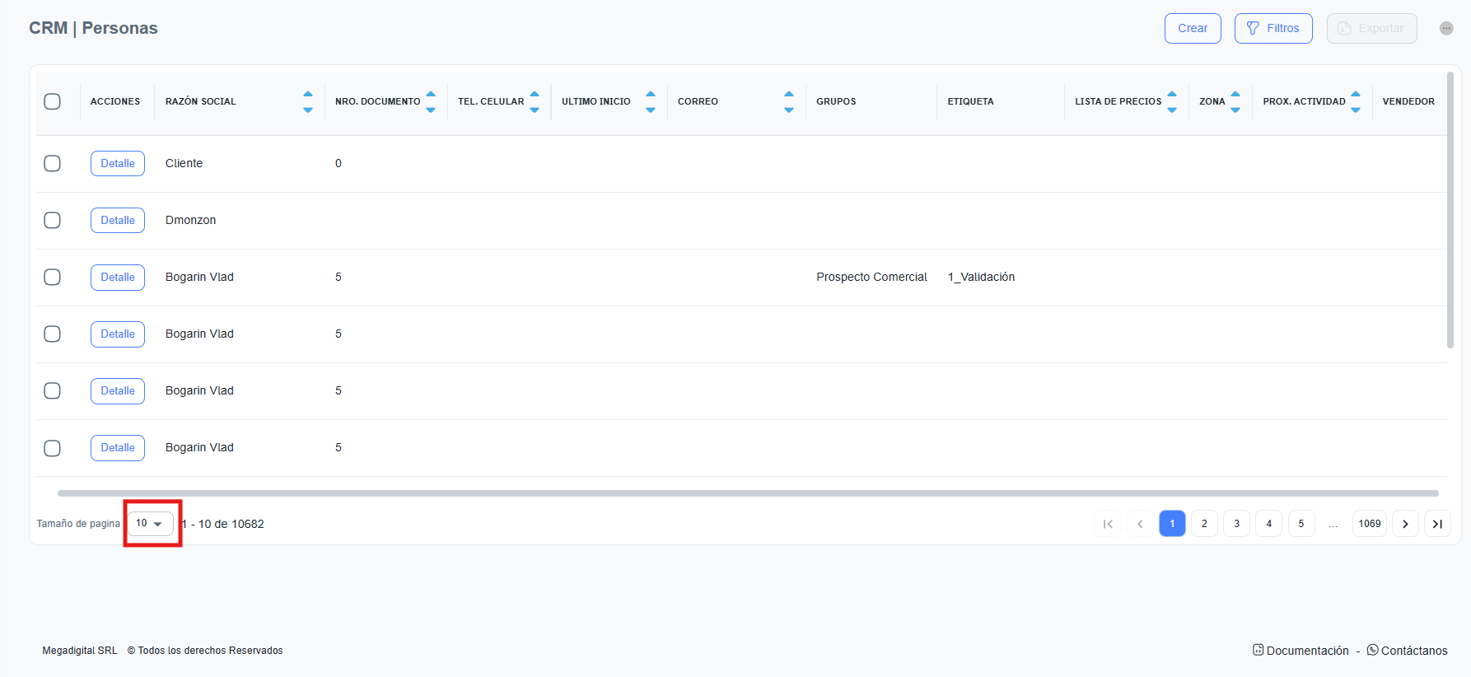This screenshot has height=677, width=1471.
Task: Sort by Zona column arrows
Action: pyautogui.click(x=1235, y=101)
